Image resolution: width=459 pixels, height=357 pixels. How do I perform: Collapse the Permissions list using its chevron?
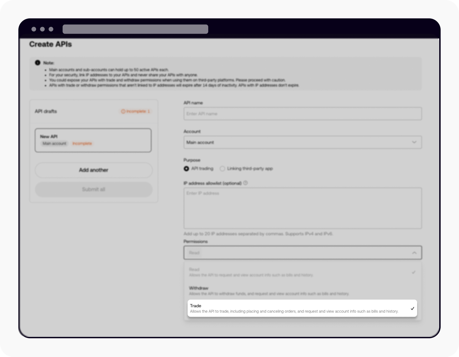point(414,253)
